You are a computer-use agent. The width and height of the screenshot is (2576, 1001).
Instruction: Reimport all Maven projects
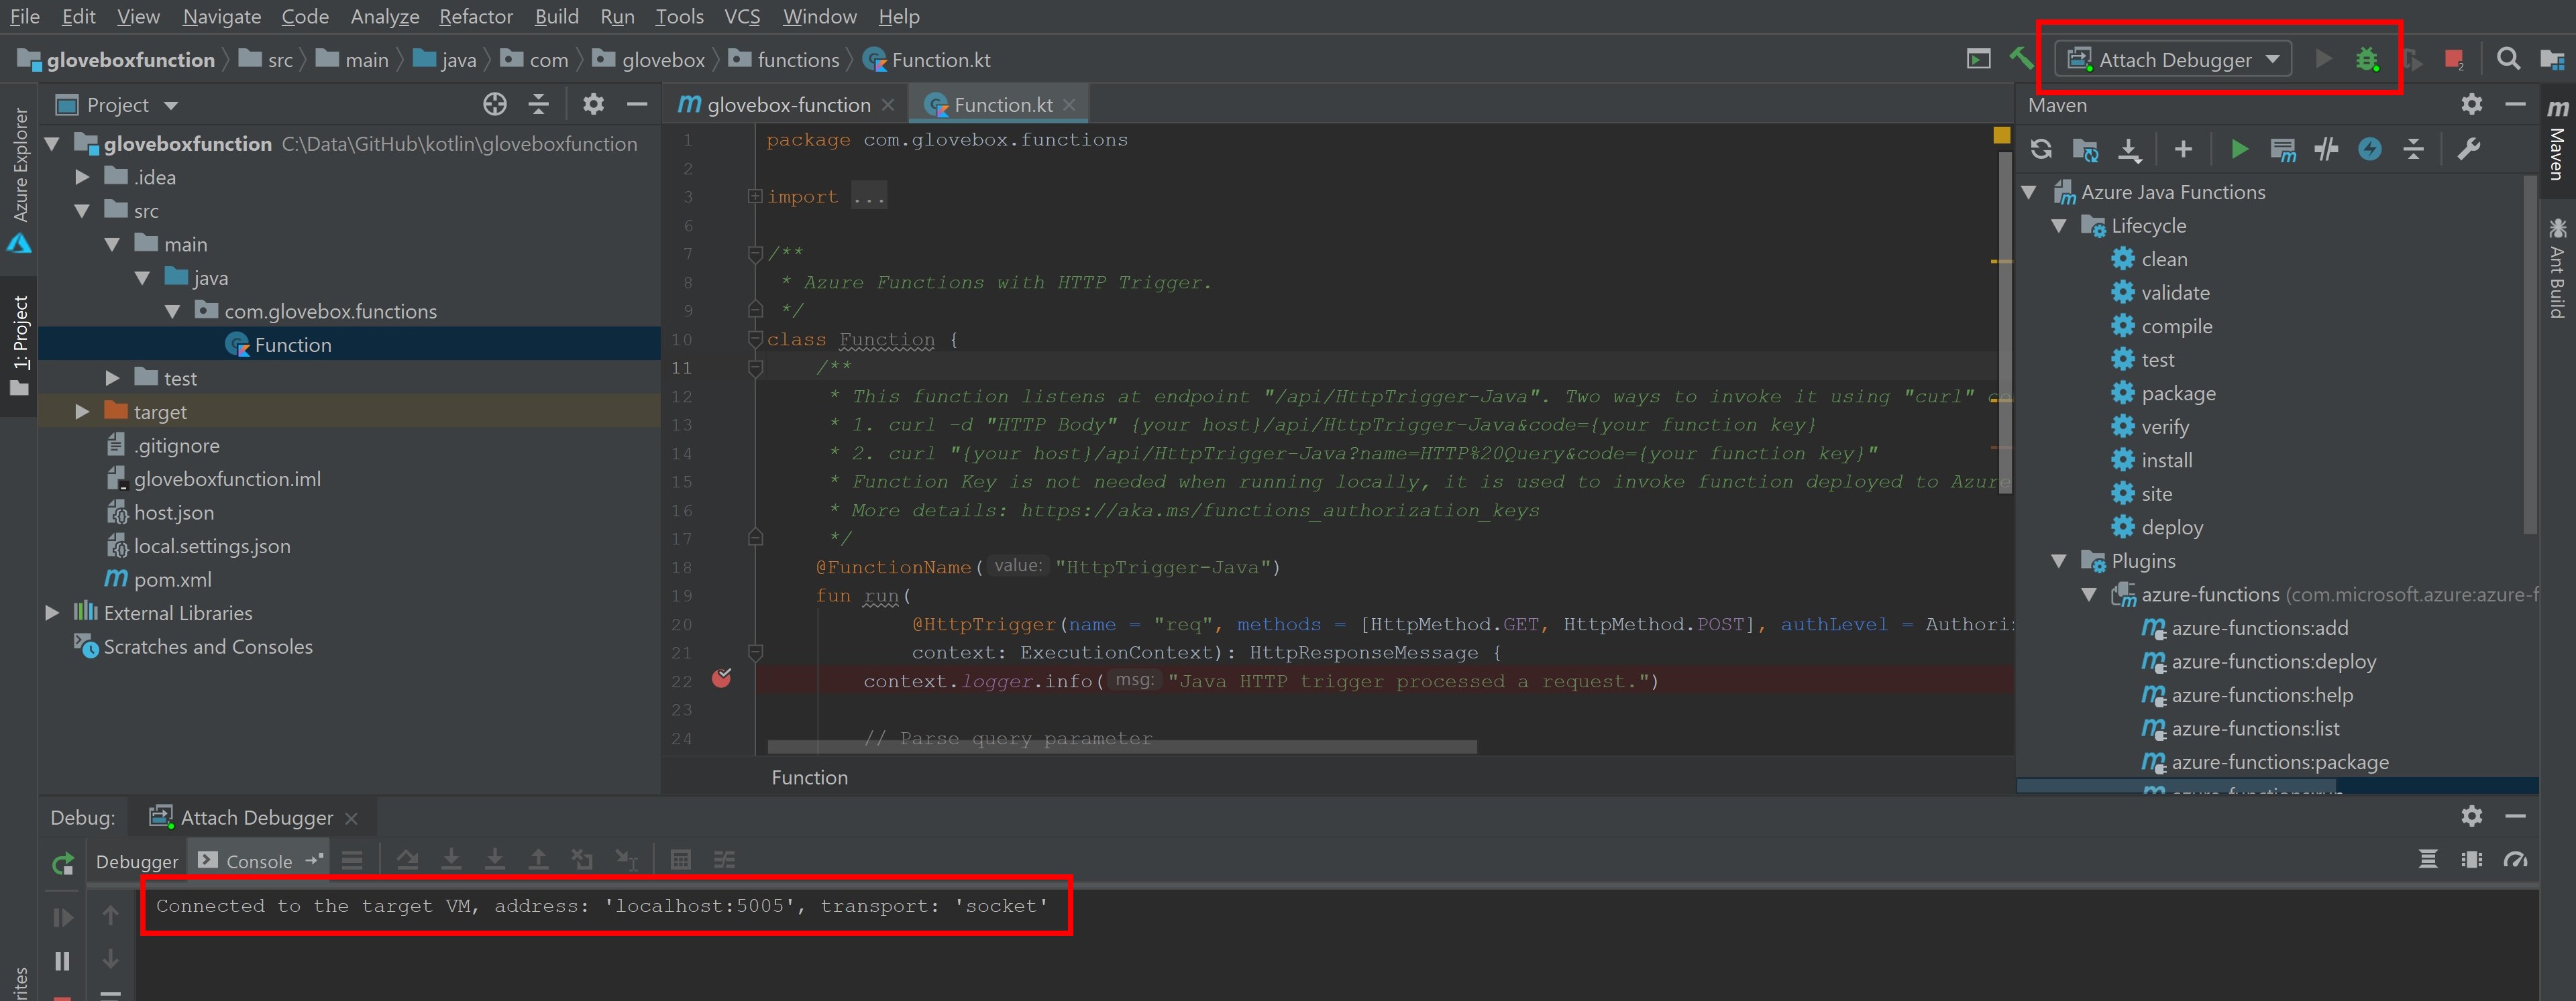[x=2040, y=150]
